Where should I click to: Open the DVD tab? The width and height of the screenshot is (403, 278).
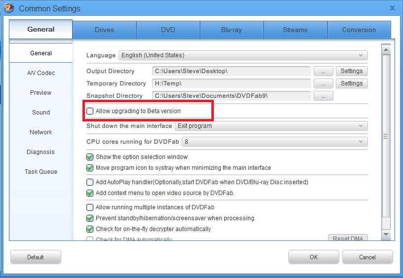click(x=168, y=30)
